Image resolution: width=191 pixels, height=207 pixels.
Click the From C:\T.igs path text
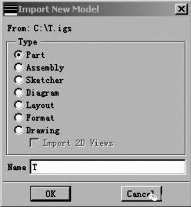[40, 29]
